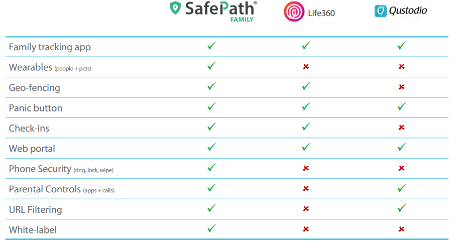Click Qustodio's red X for Geo-fencing
Screen dimensions: 458x251
click(401, 87)
